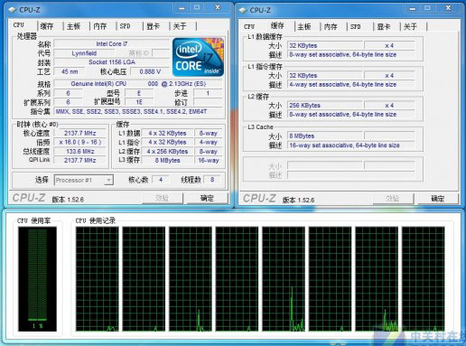Click the Lynnfield code name field
The height and width of the screenshot is (346, 466).
coord(84,53)
